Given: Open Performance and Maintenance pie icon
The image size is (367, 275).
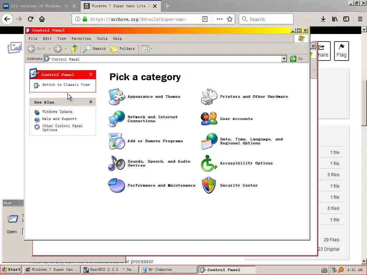Looking at the screenshot, I should point(117,185).
